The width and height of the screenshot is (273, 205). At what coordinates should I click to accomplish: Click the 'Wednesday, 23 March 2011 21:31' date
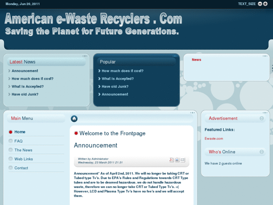tap(100, 162)
